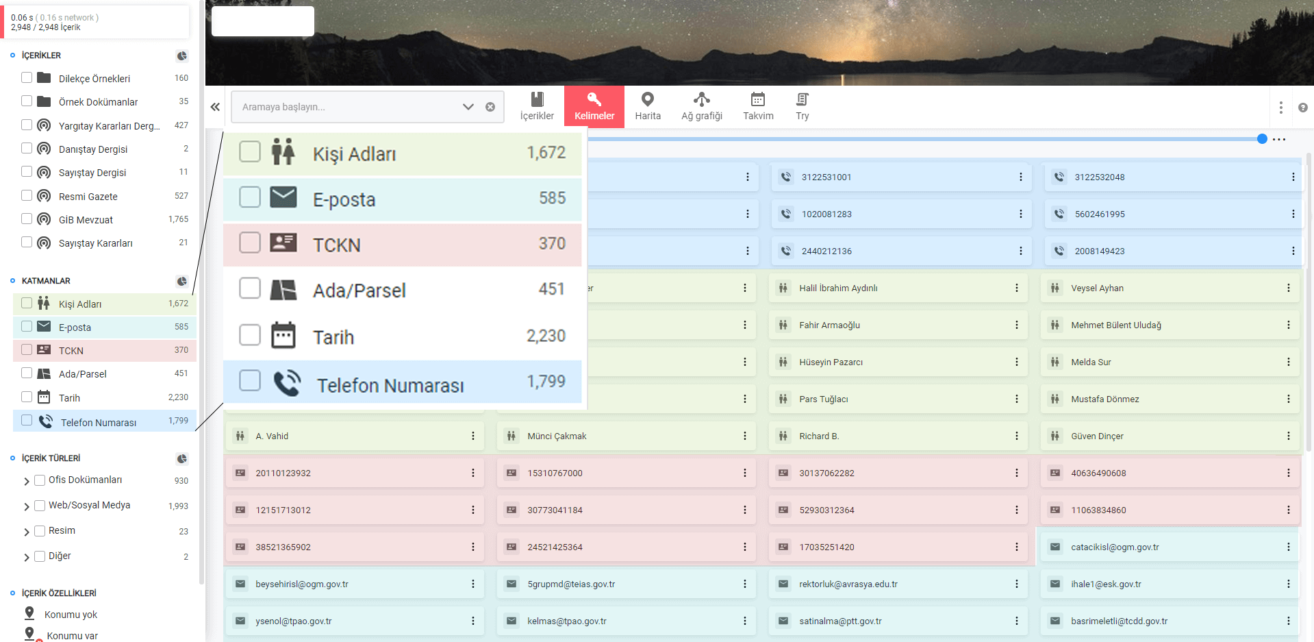This screenshot has width=1314, height=642.
Task: Open options menu for Halil İbrahim Aydınlı
Action: click(1016, 288)
